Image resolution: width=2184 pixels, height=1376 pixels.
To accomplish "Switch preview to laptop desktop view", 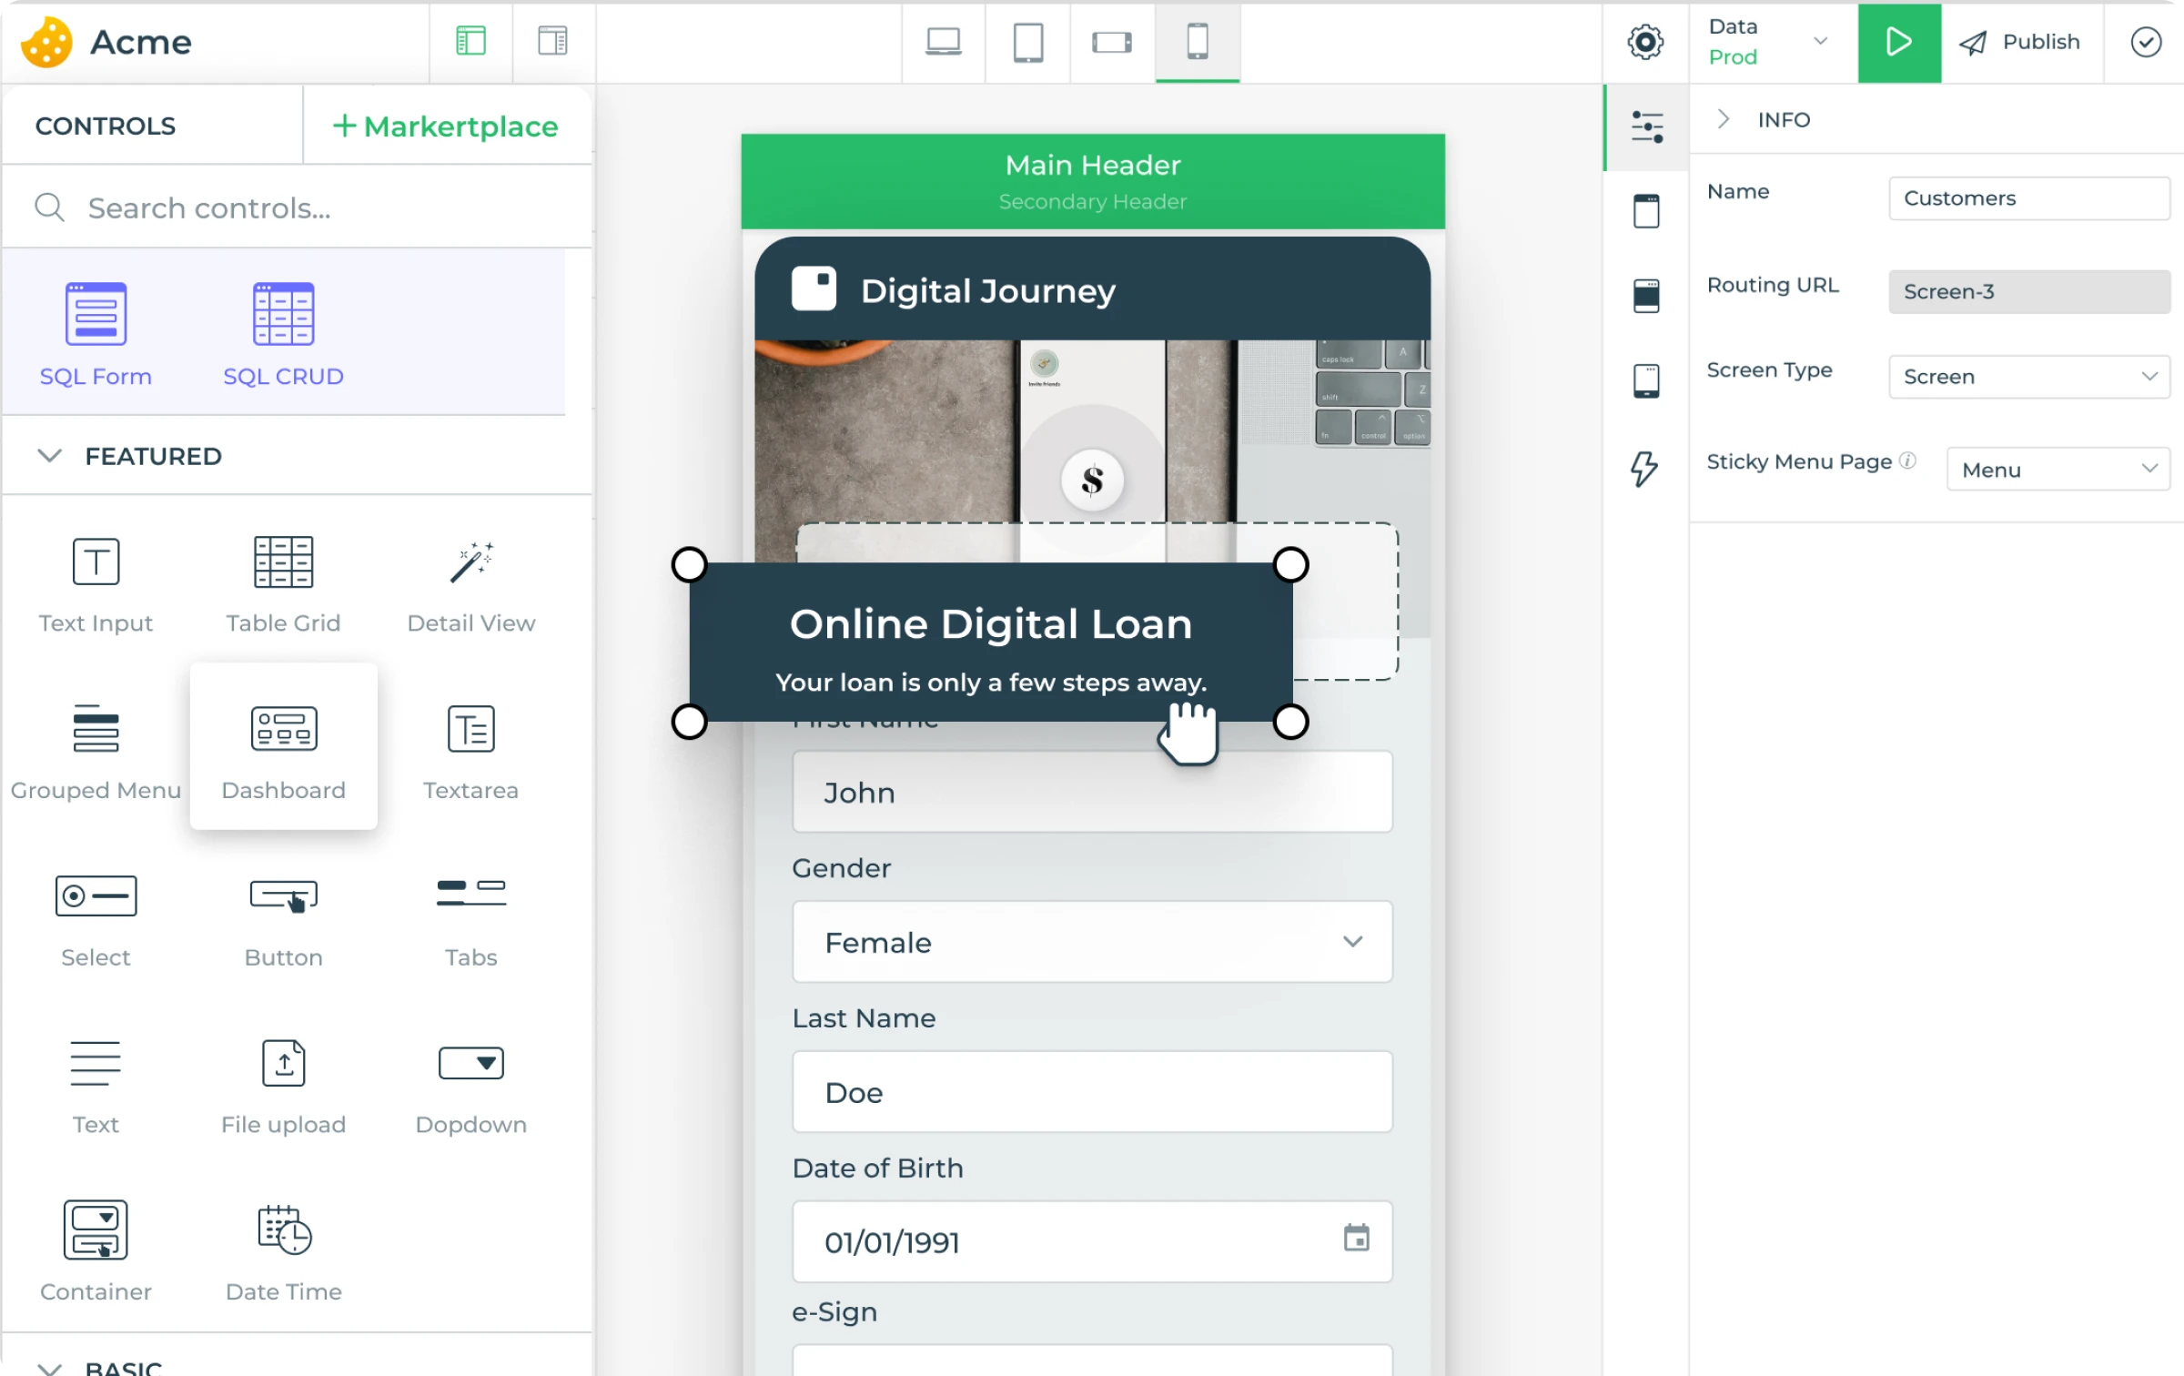I will (x=943, y=42).
